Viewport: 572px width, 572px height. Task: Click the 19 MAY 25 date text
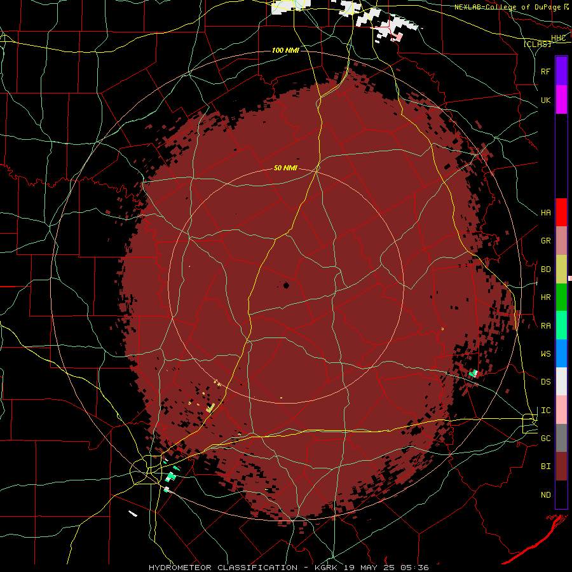tap(368, 568)
